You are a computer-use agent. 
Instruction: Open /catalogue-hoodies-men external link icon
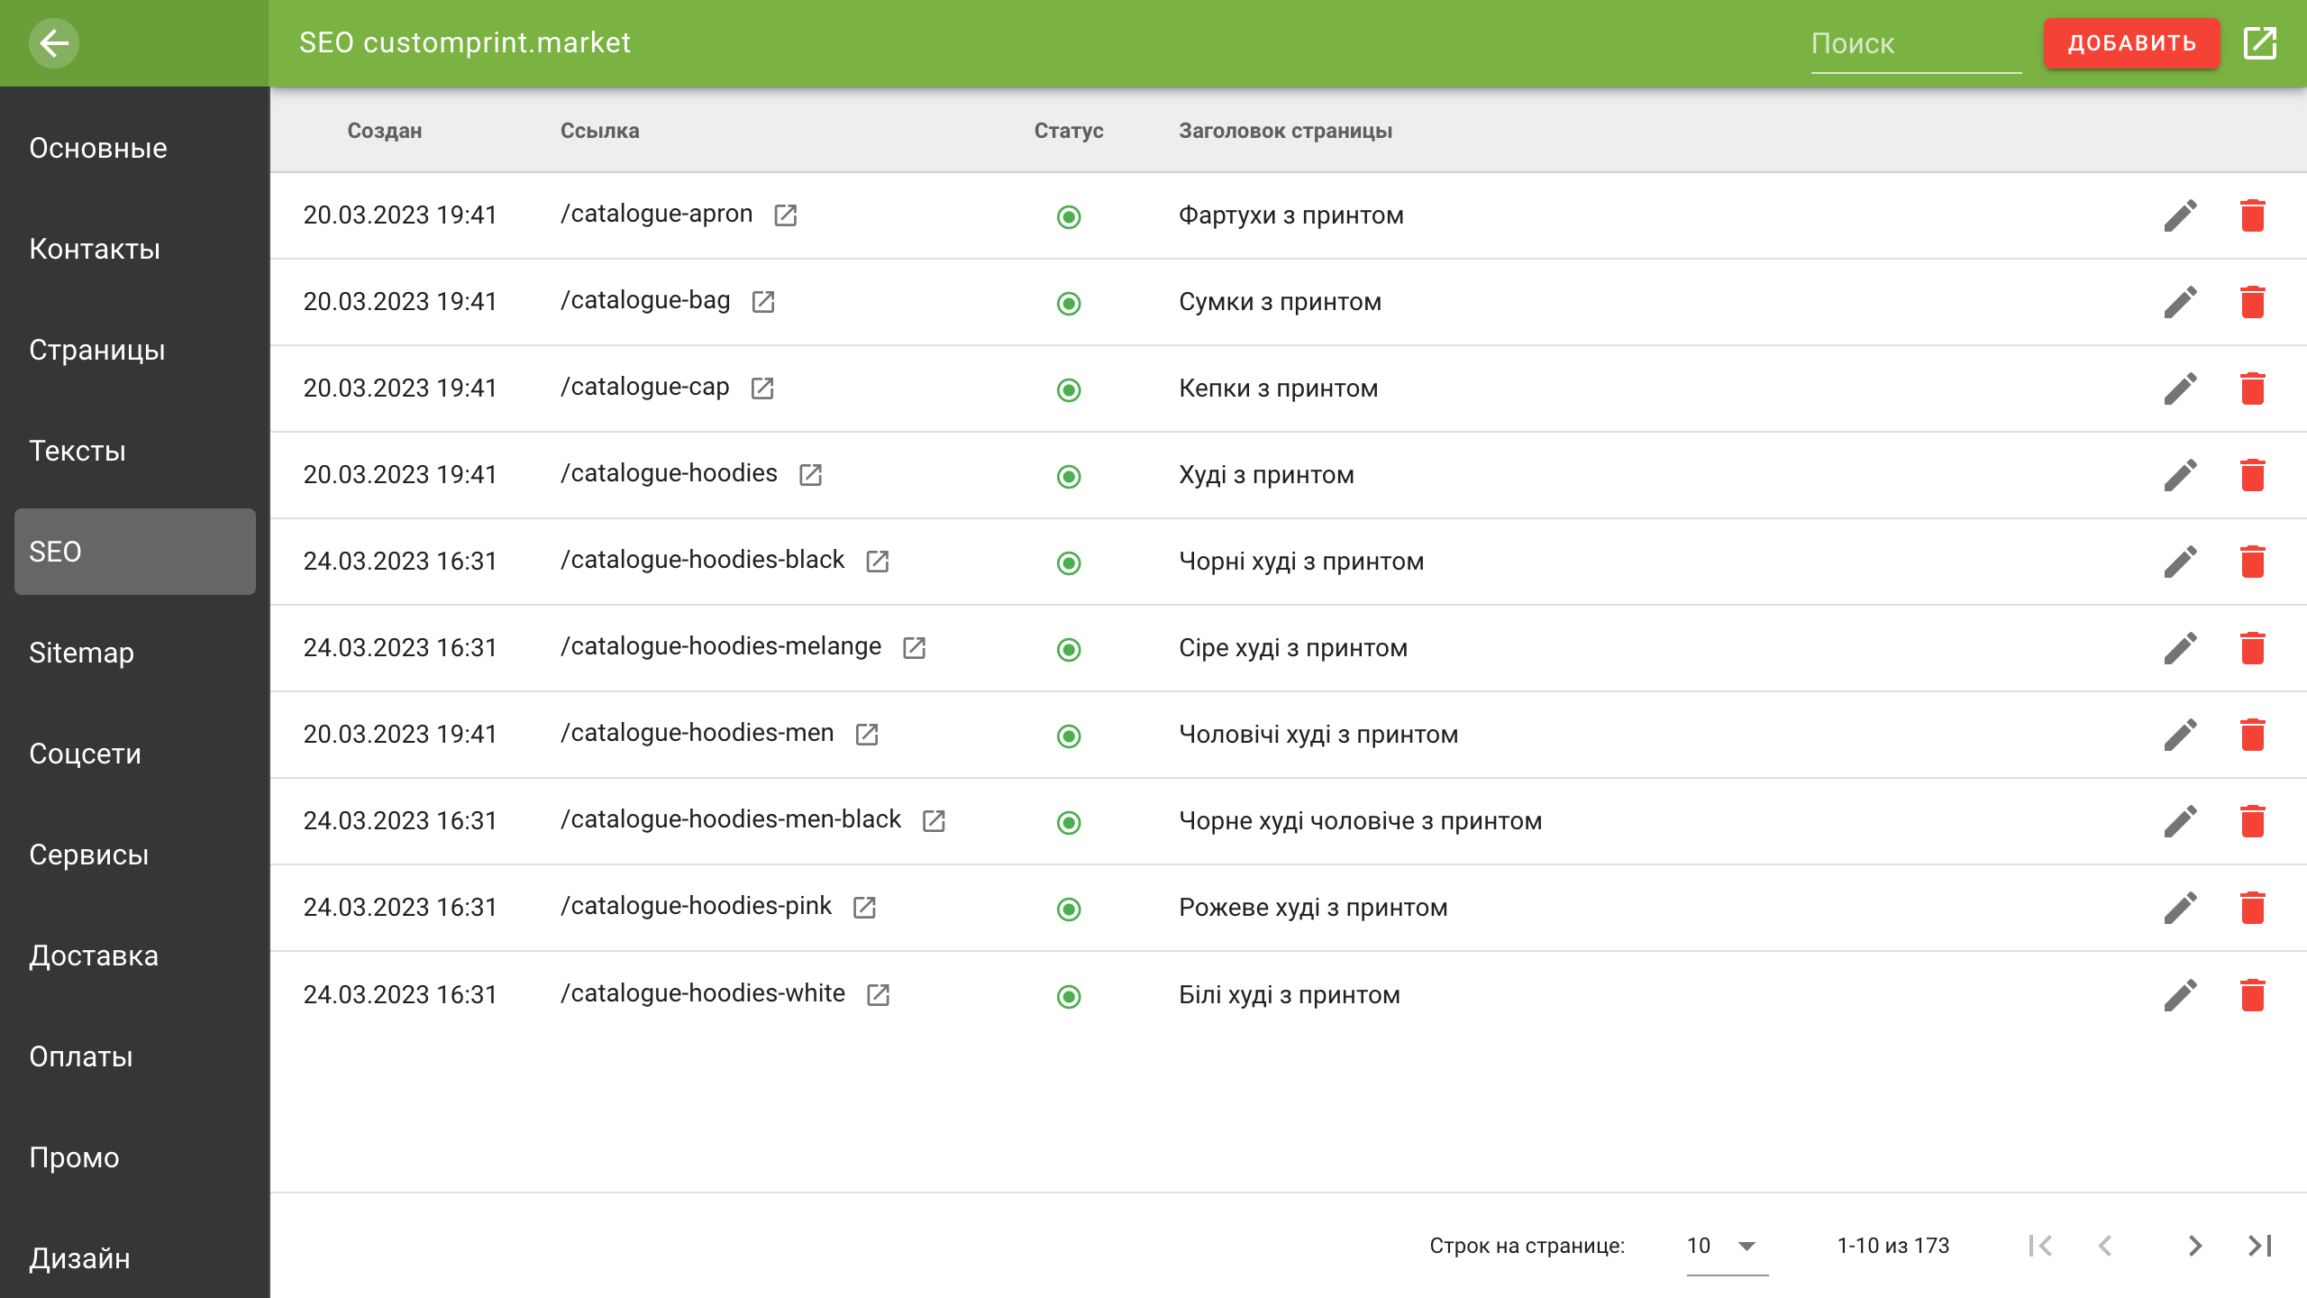[x=867, y=734]
